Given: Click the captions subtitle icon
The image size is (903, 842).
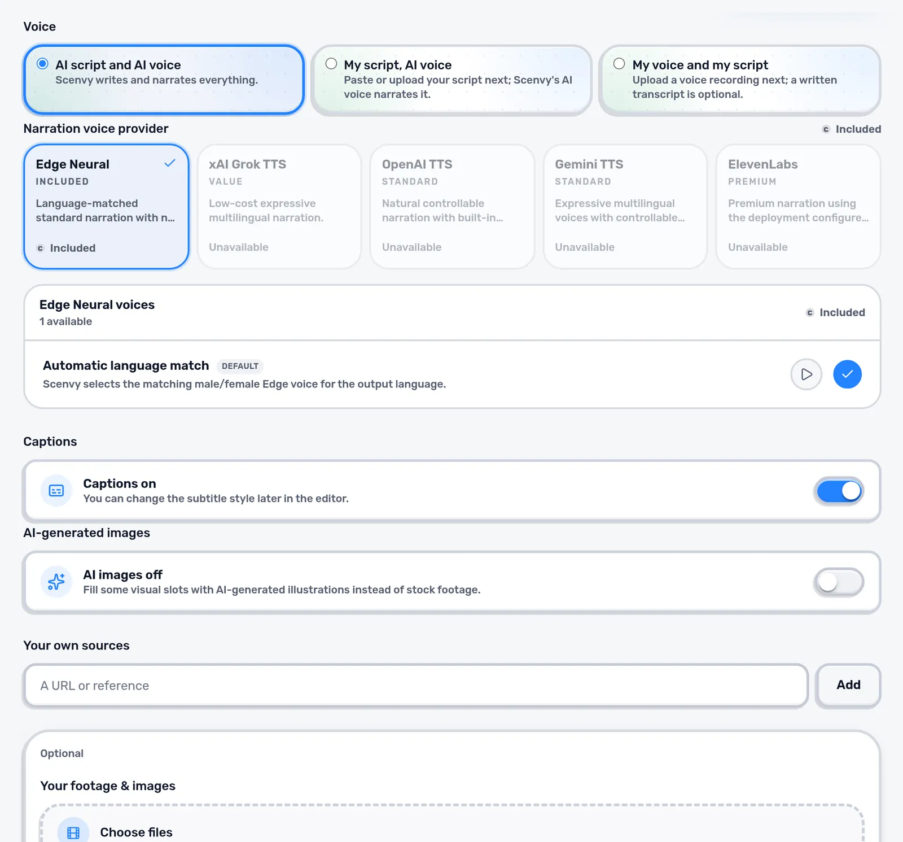Looking at the screenshot, I should tap(56, 491).
